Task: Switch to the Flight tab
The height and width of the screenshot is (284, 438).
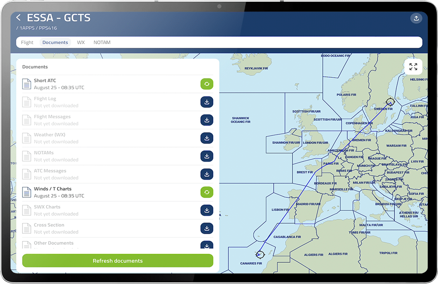Action: (x=27, y=43)
